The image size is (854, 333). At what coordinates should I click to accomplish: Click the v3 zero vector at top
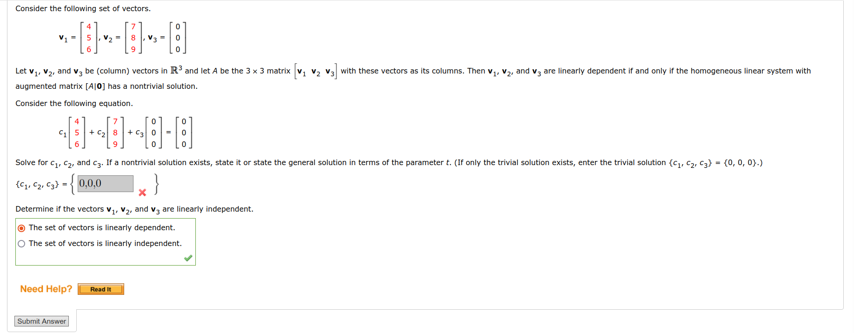click(178, 38)
